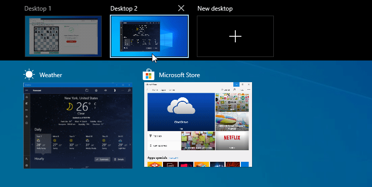
Task: Click the settings gear in Weather sidebar
Action: click(26, 165)
